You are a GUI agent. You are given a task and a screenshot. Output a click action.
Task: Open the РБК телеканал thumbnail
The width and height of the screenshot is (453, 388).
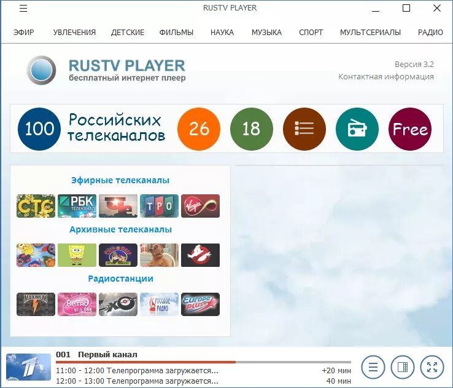[77, 206]
